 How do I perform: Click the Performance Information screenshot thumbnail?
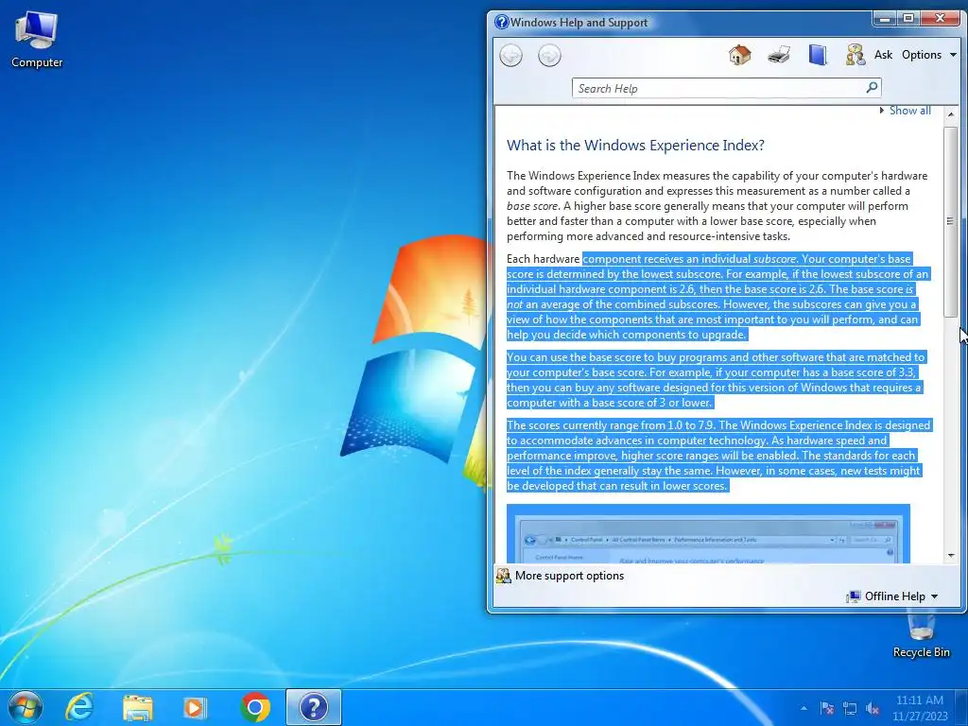coord(708,534)
